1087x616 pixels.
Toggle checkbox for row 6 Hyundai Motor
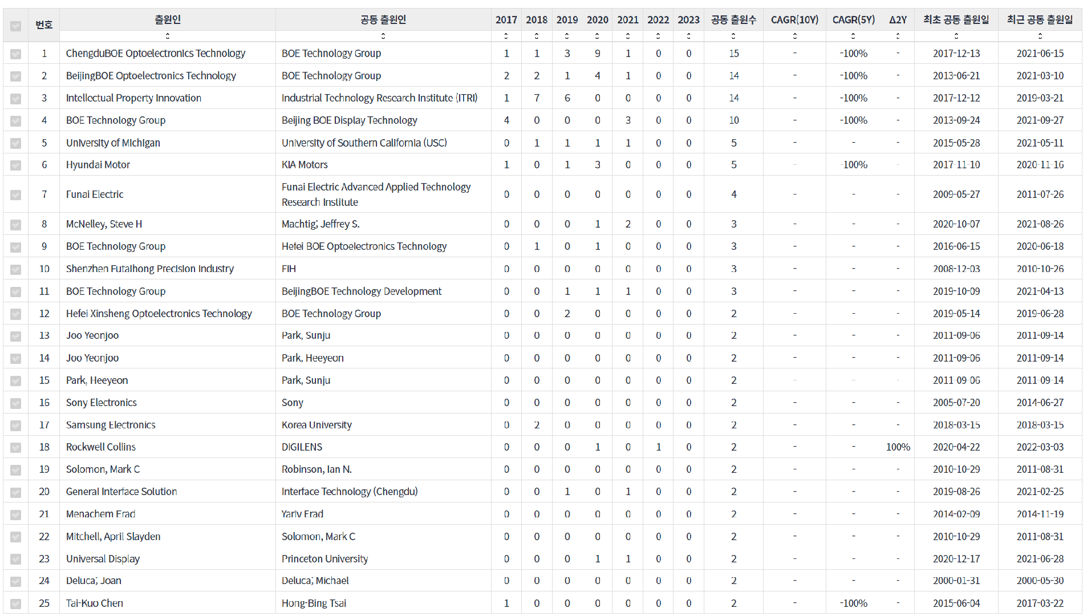click(x=15, y=165)
